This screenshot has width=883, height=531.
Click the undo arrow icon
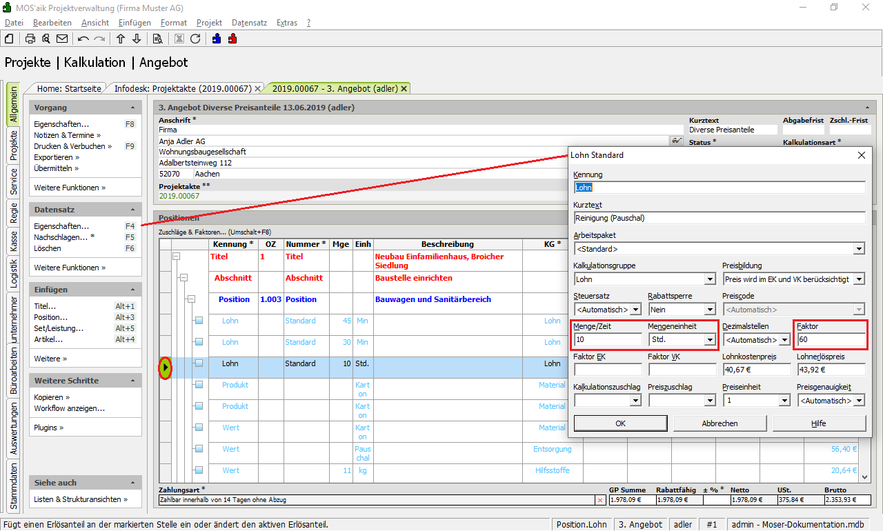83,39
